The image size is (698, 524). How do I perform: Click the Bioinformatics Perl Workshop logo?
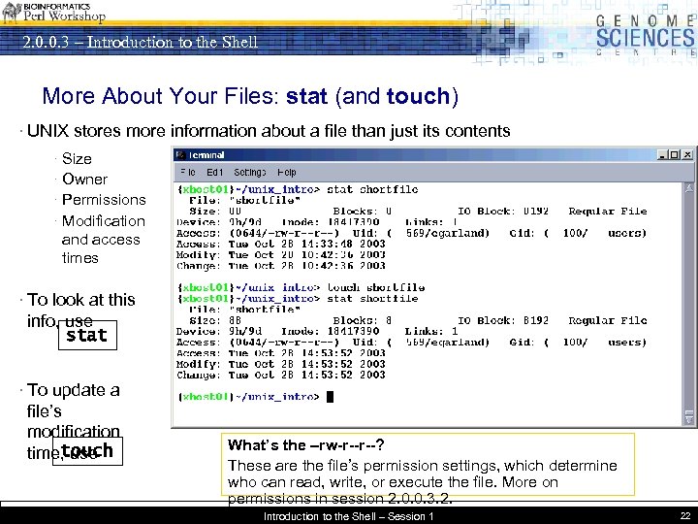[x=53, y=12]
